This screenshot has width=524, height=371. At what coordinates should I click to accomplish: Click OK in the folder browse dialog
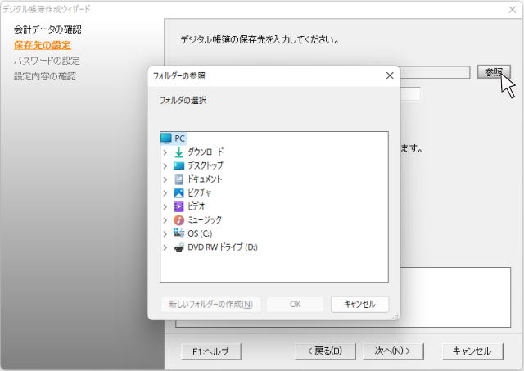pyautogui.click(x=295, y=305)
